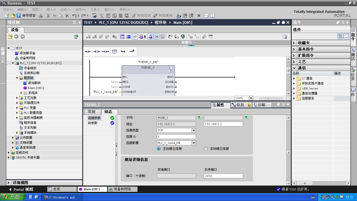Open 帮助 menu
The image size is (357, 201).
click(x=124, y=9)
